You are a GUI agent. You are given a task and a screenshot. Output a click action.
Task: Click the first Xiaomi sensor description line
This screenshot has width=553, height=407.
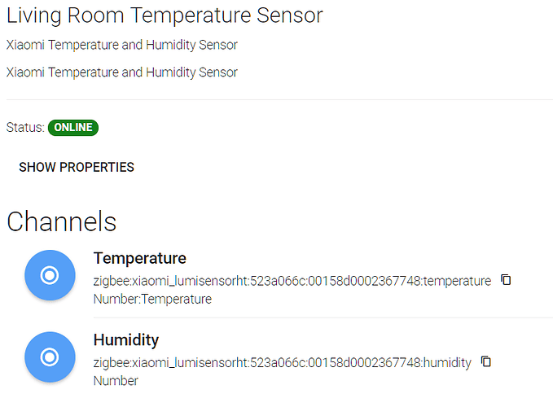pos(122,45)
